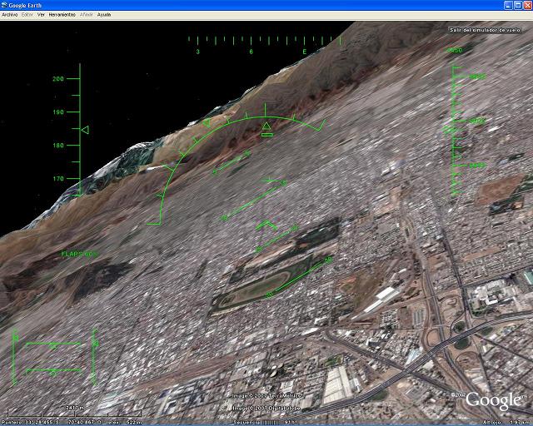533x426 pixels.
Task: Click the throttle and control indicator box
Action: [54, 357]
